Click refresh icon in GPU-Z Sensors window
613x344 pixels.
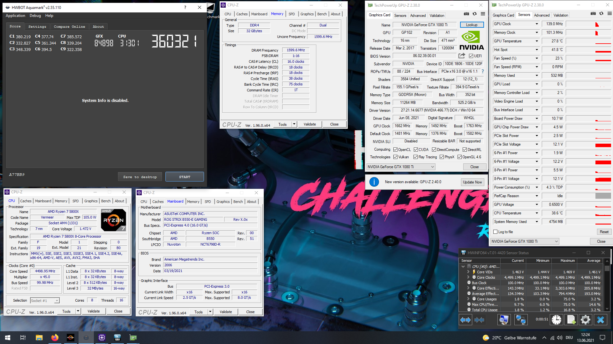[602, 14]
